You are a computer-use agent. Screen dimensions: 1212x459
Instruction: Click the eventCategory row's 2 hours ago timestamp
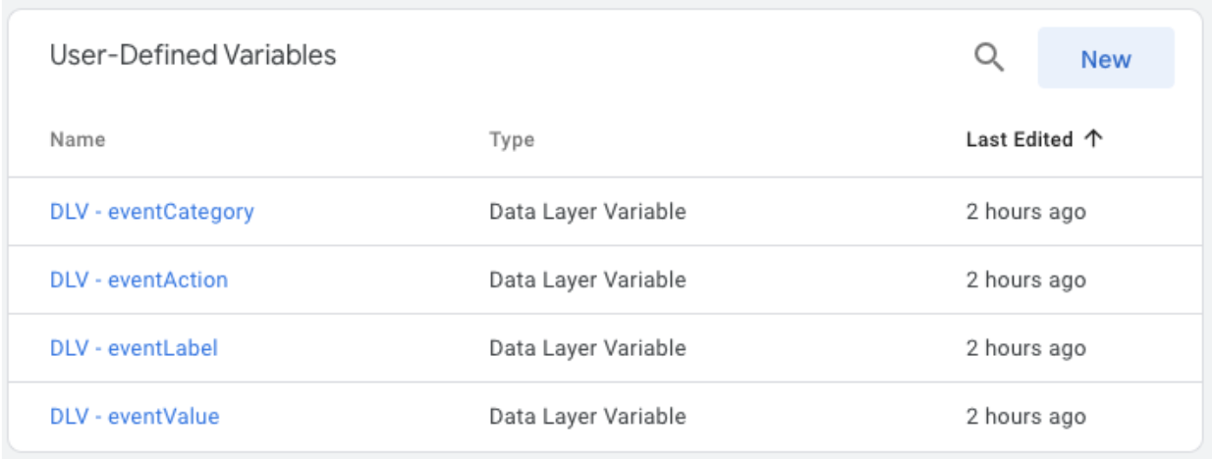tap(1025, 211)
